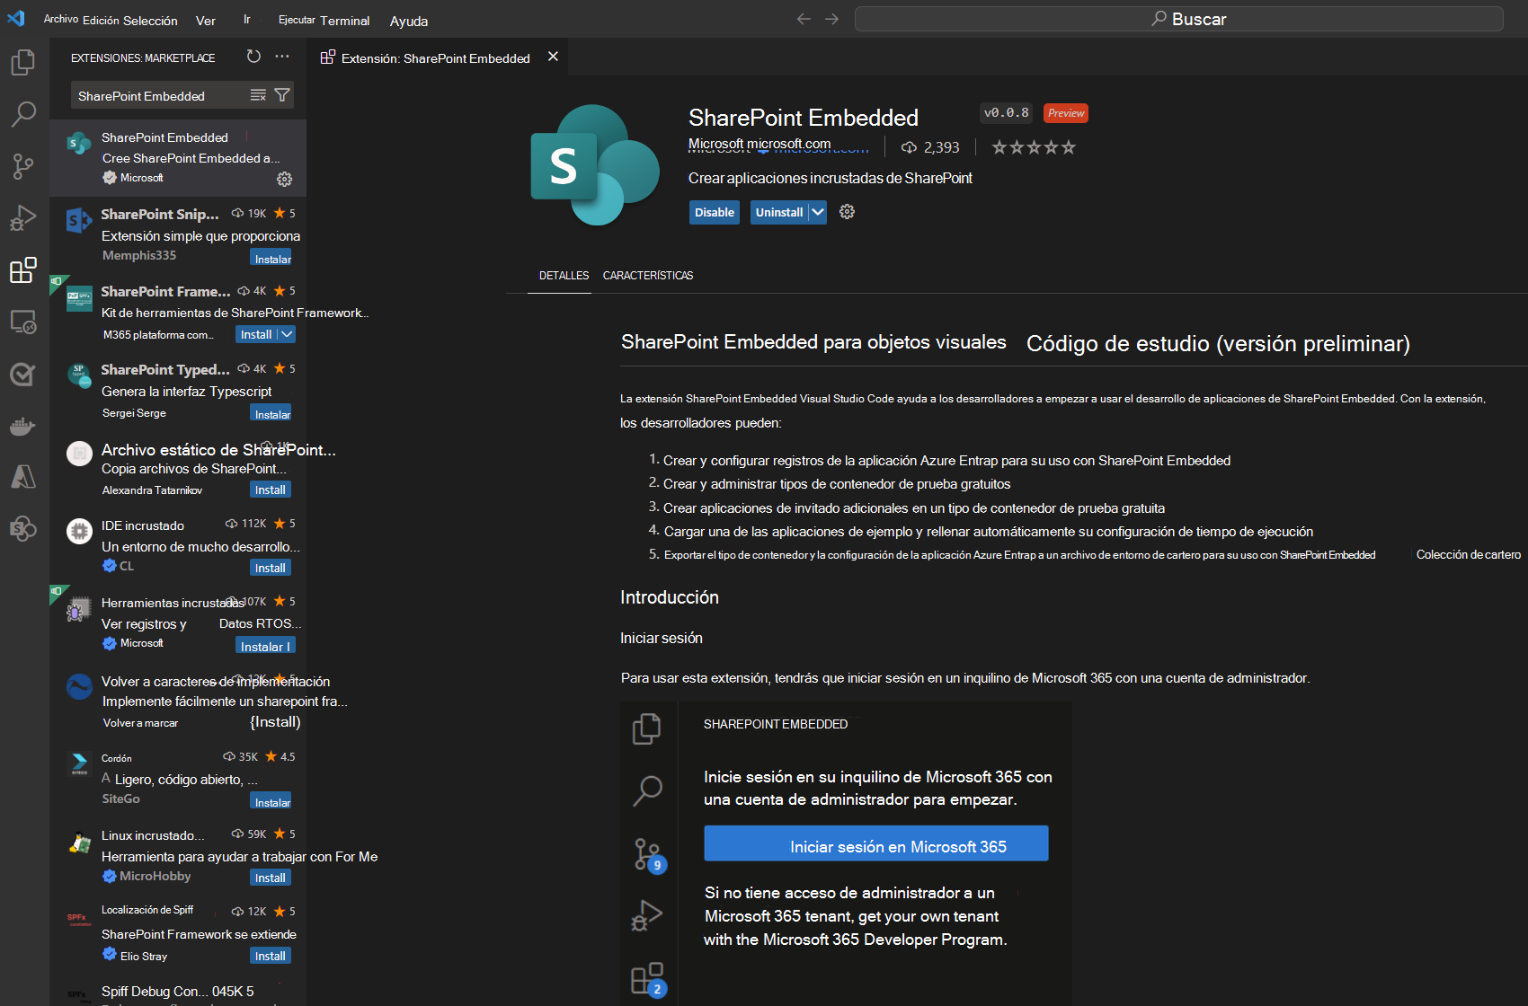Install Localización de Spiff extension

(x=271, y=956)
